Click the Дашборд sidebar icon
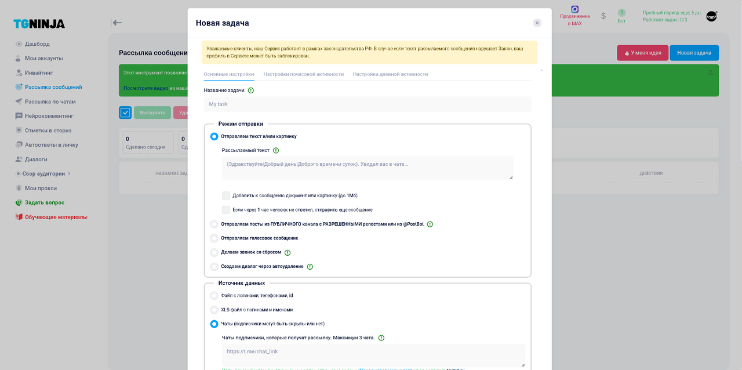 19,44
